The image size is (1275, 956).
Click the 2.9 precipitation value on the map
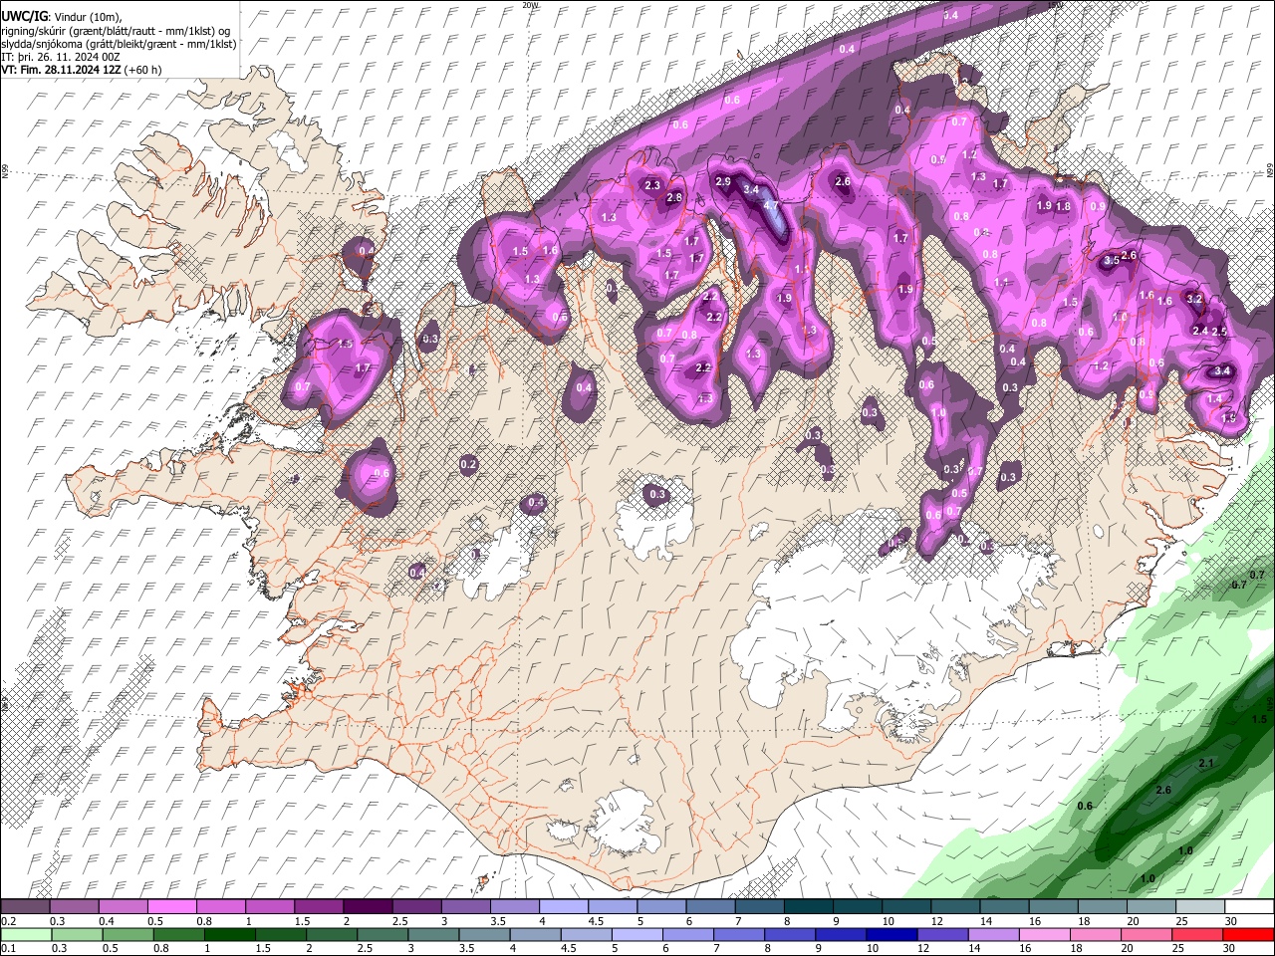(724, 181)
